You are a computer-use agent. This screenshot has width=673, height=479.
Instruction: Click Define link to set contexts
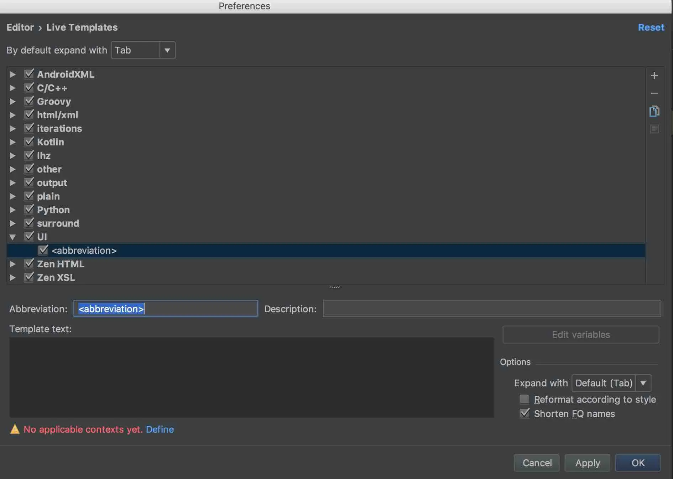(x=160, y=429)
